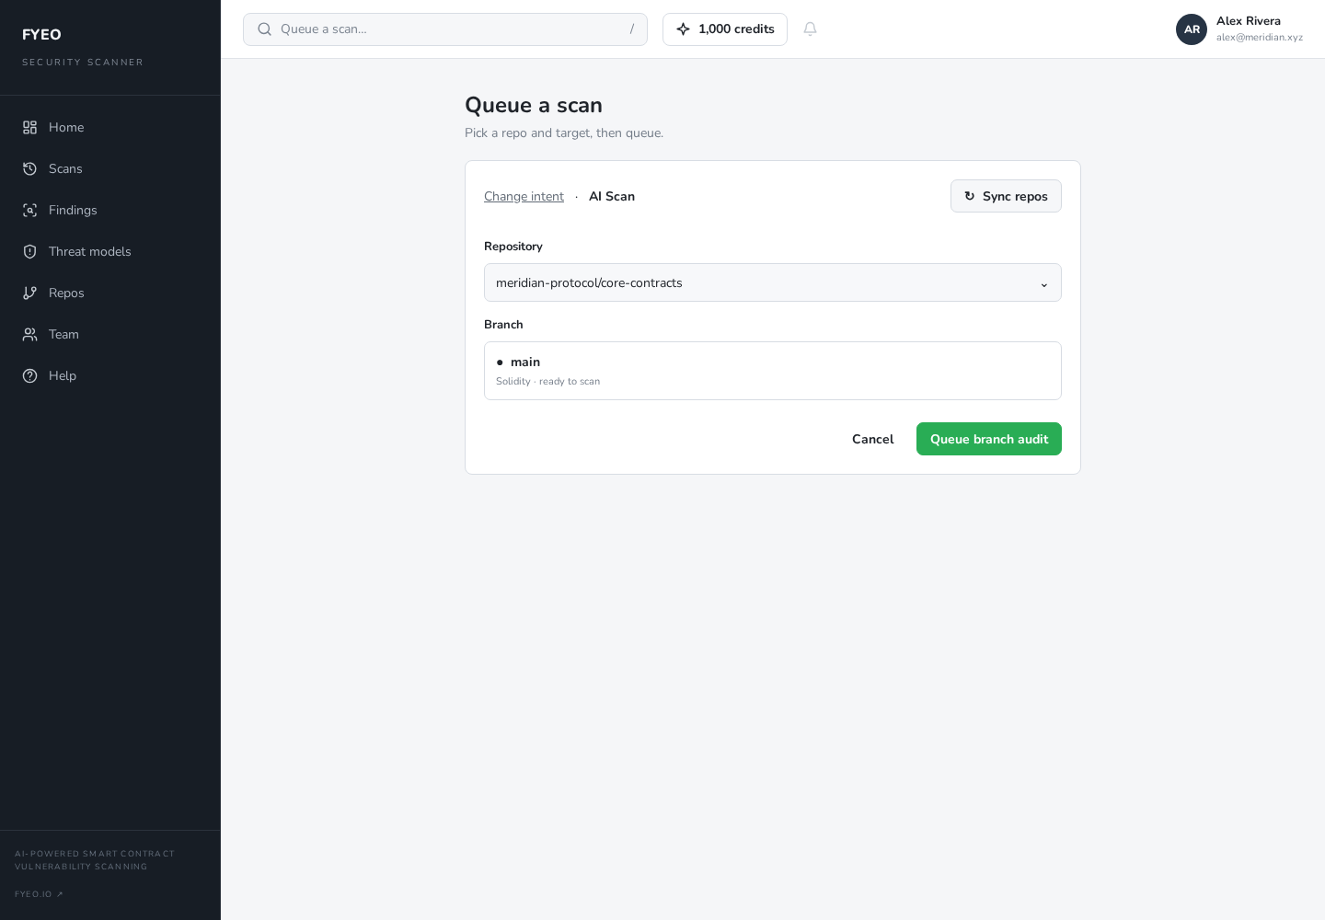Viewport: 1325px width, 920px height.
Task: Click the Team people icon
Action: point(29,334)
